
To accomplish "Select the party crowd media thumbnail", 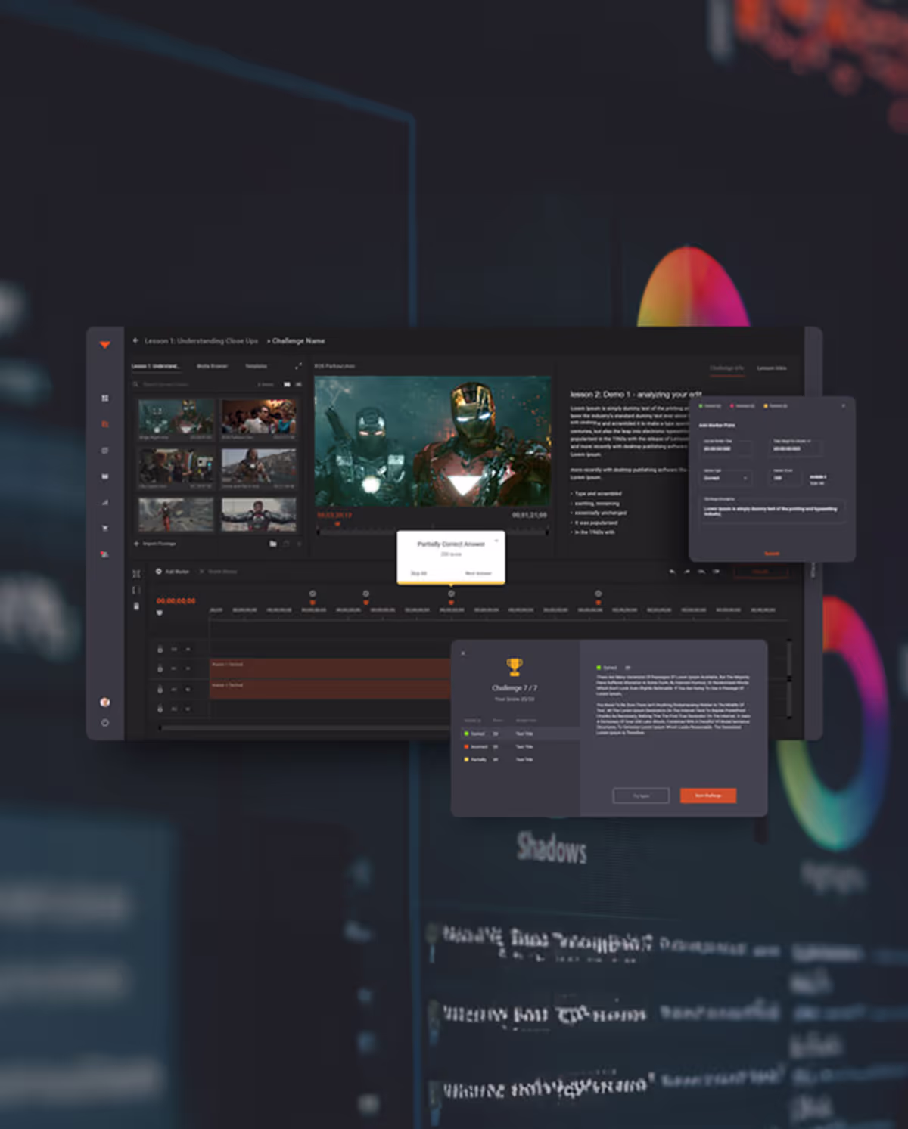I will pyautogui.click(x=259, y=417).
